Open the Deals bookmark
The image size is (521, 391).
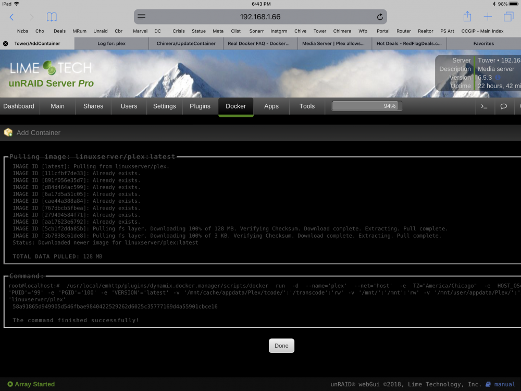click(x=60, y=31)
